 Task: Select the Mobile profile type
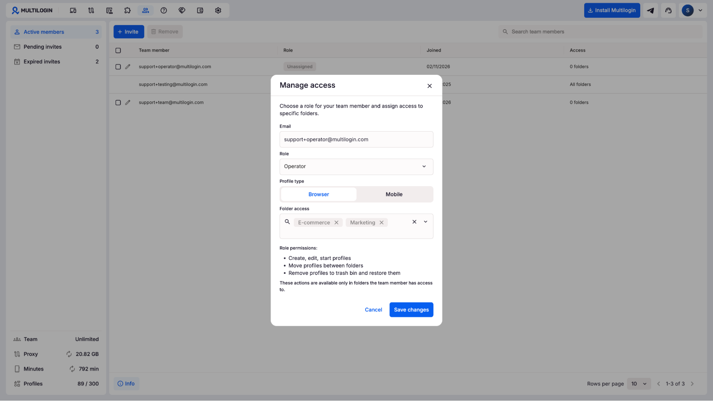pos(394,194)
